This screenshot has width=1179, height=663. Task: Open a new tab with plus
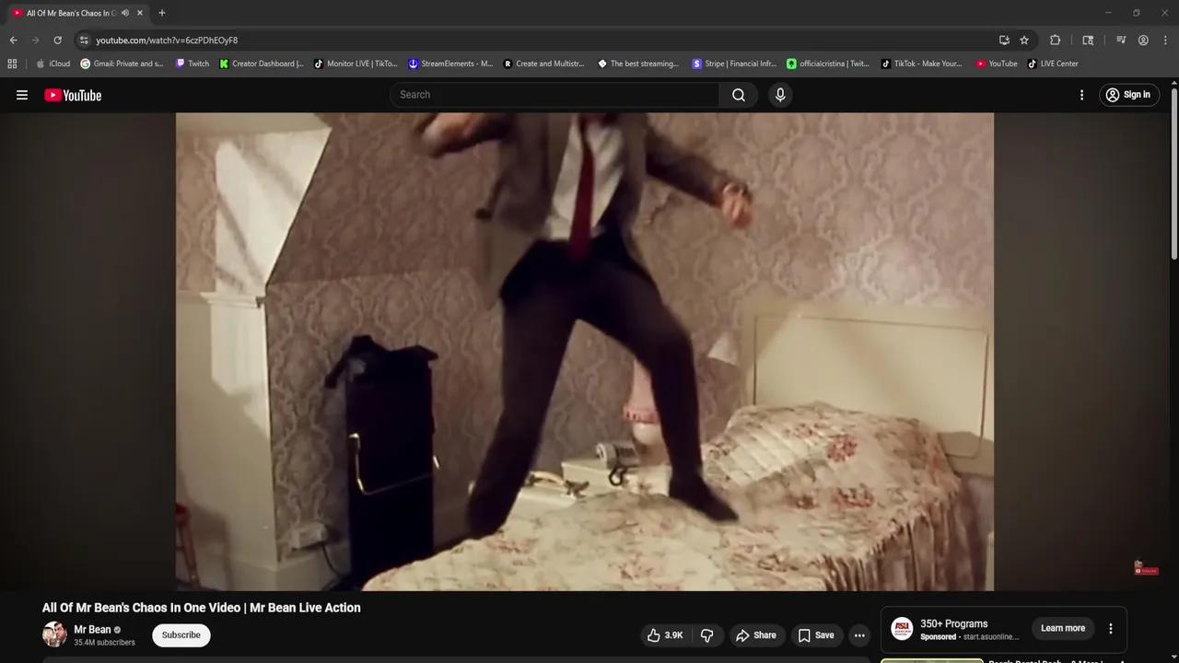point(162,13)
